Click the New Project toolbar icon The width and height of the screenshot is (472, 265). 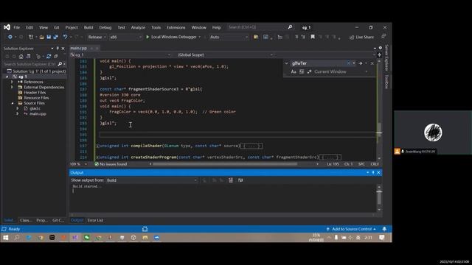click(31, 37)
